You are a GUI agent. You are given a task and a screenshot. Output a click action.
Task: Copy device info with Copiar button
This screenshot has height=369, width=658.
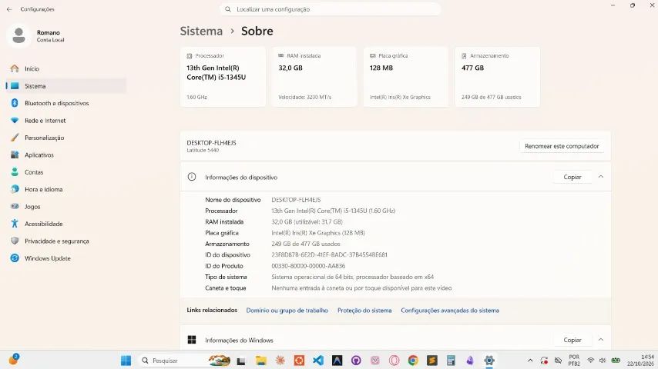click(x=572, y=177)
